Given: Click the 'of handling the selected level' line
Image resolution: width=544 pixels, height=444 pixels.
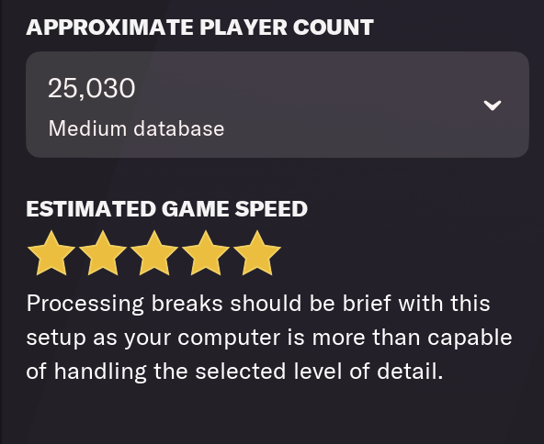Looking at the screenshot, I should pos(235,372).
